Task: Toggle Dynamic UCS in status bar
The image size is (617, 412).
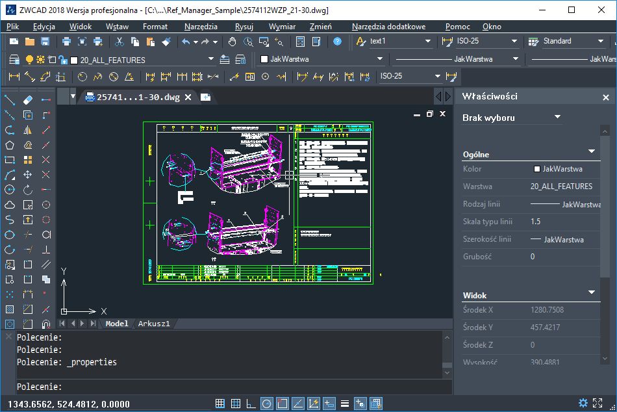Action: [314, 404]
